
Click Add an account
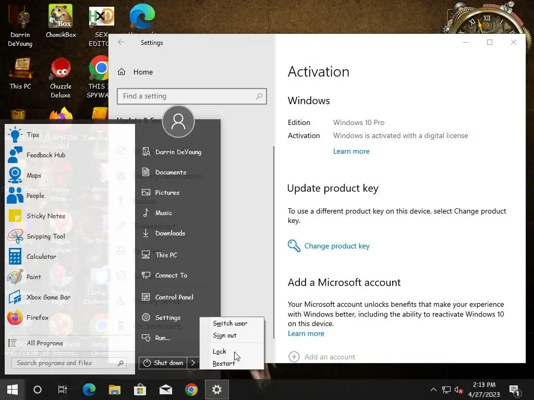[x=322, y=357]
